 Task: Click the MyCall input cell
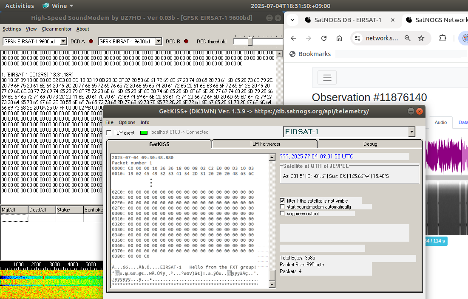(x=14, y=218)
